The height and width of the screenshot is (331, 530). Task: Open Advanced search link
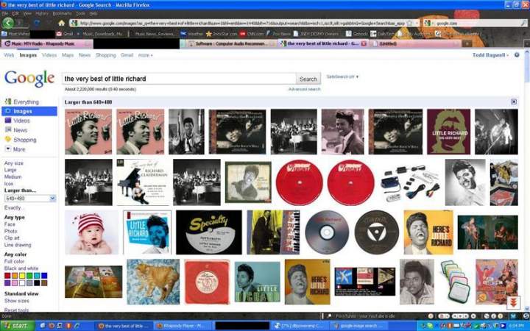pos(304,89)
